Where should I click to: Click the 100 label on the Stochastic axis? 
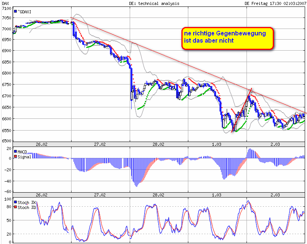coord(8,199)
